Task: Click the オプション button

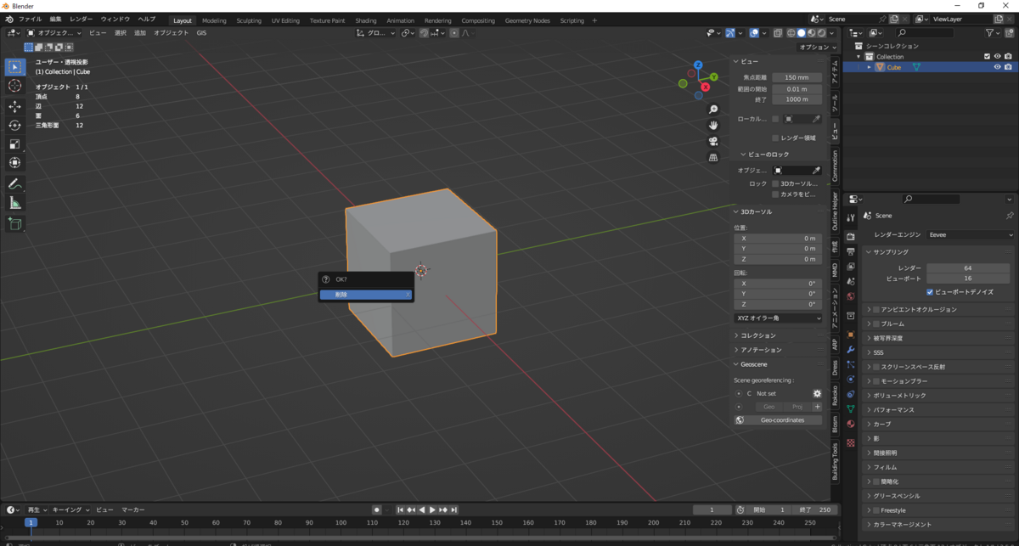Action: 819,48
